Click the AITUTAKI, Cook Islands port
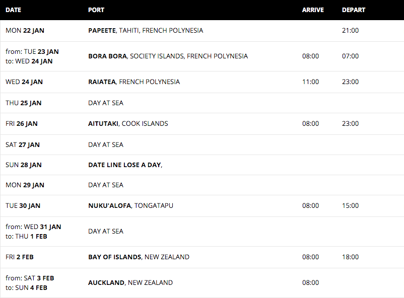This screenshot has height=298, width=404. 128,124
